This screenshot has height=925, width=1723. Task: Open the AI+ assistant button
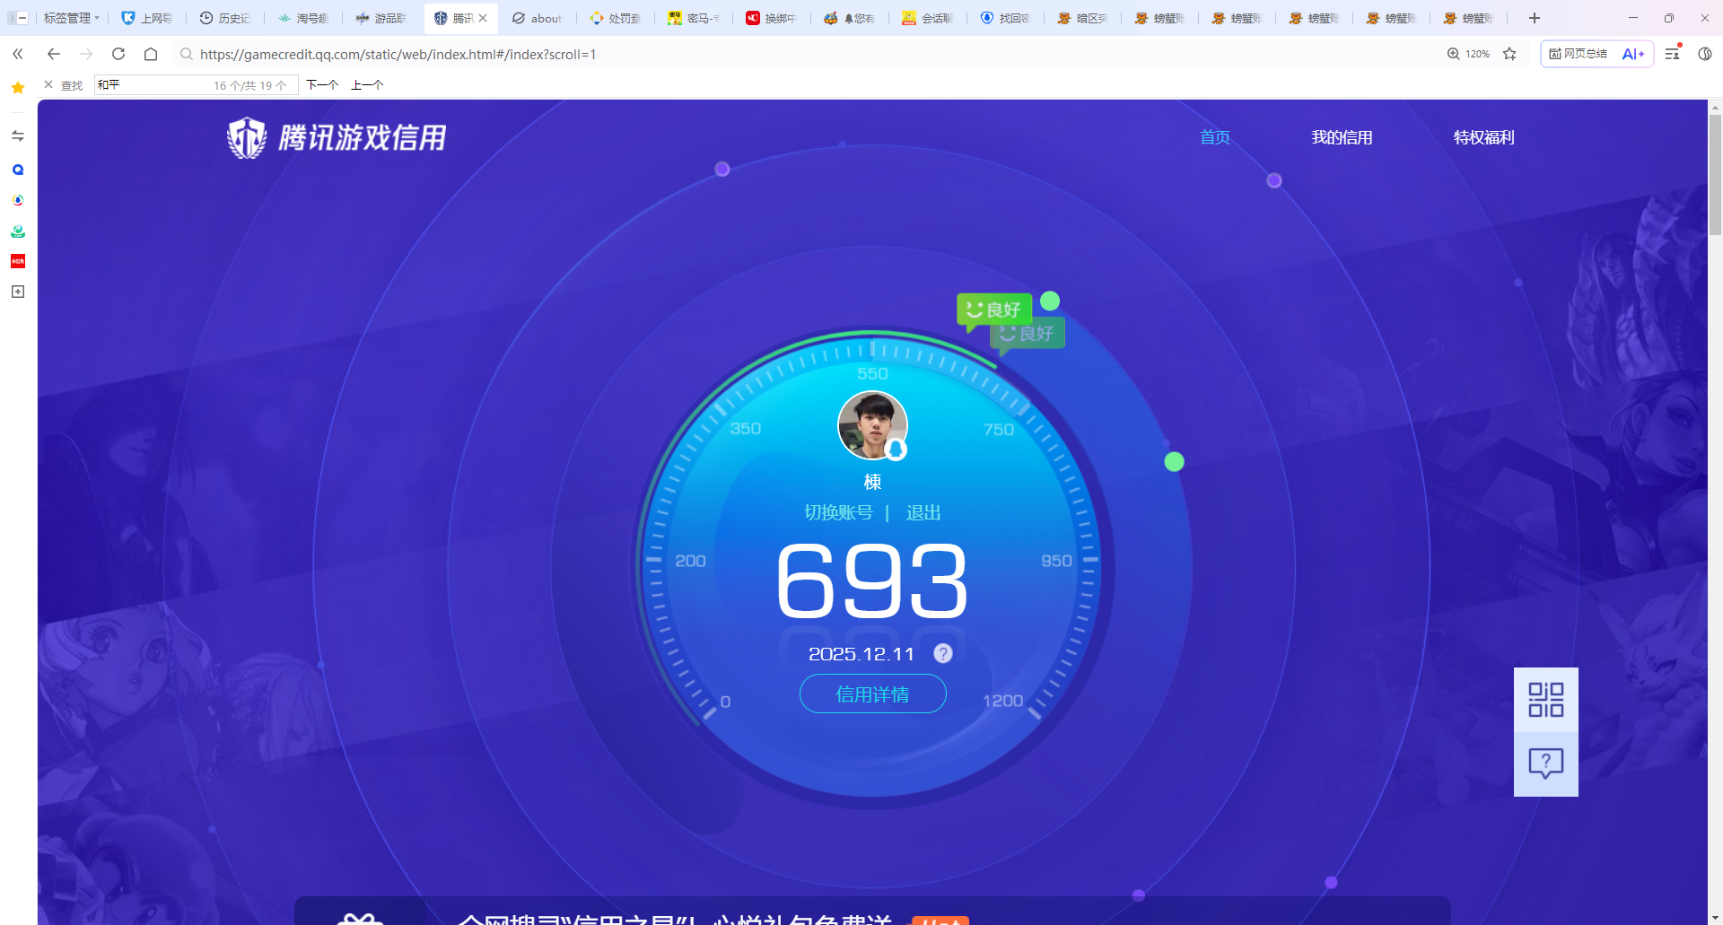[x=1633, y=54]
